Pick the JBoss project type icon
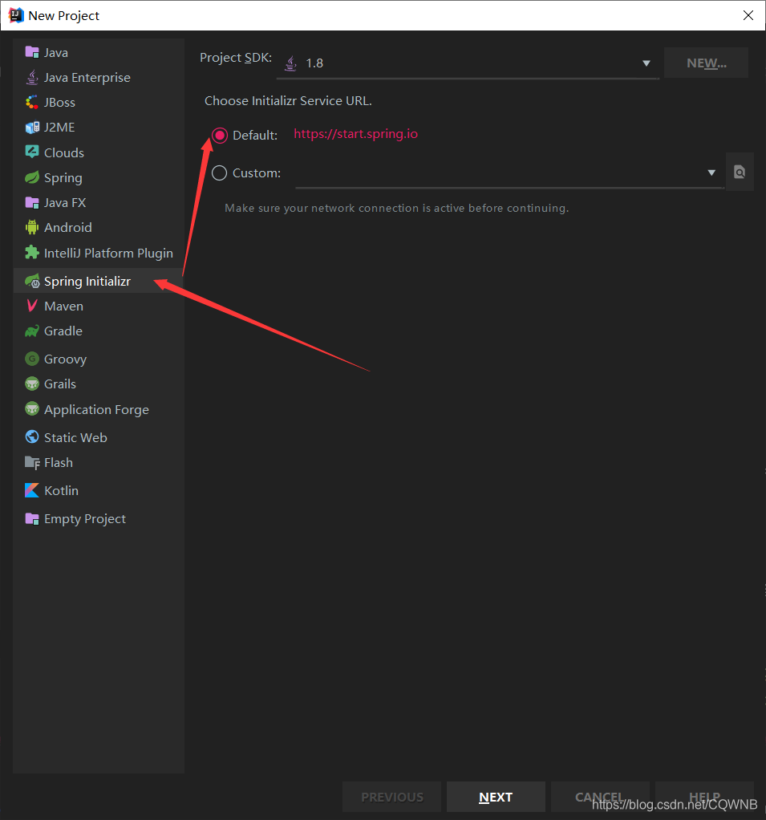 [32, 102]
